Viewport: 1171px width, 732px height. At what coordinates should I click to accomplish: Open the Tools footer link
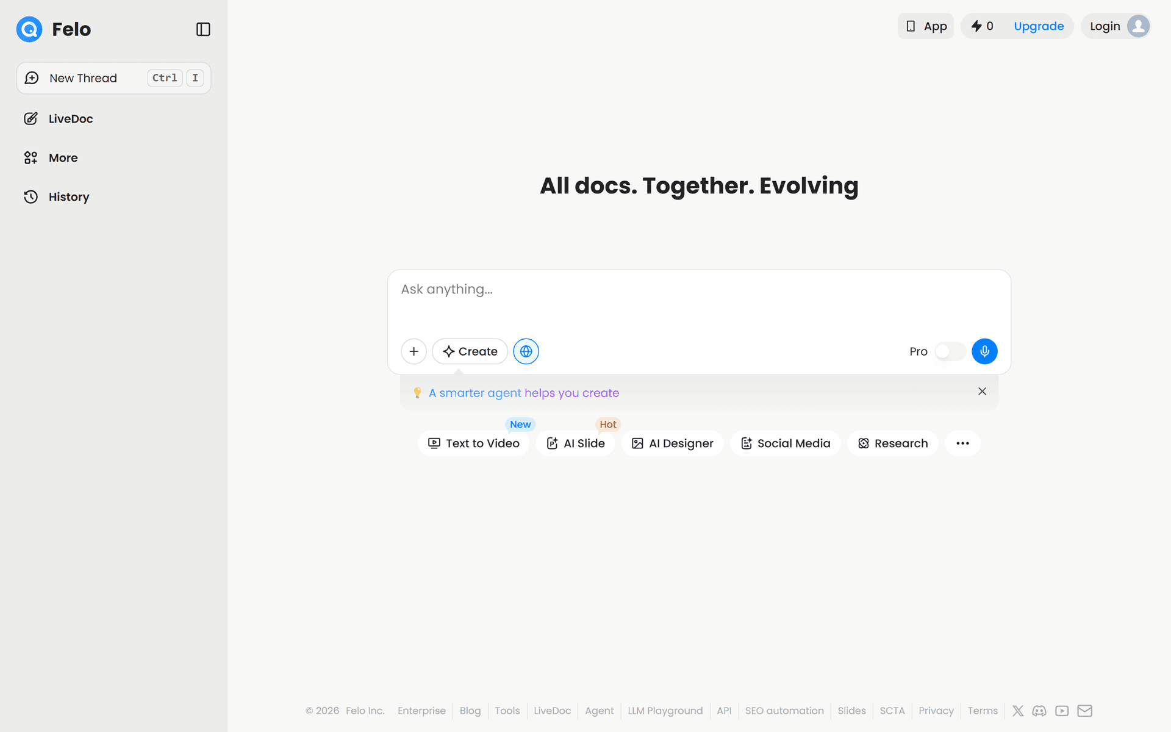[x=507, y=711]
